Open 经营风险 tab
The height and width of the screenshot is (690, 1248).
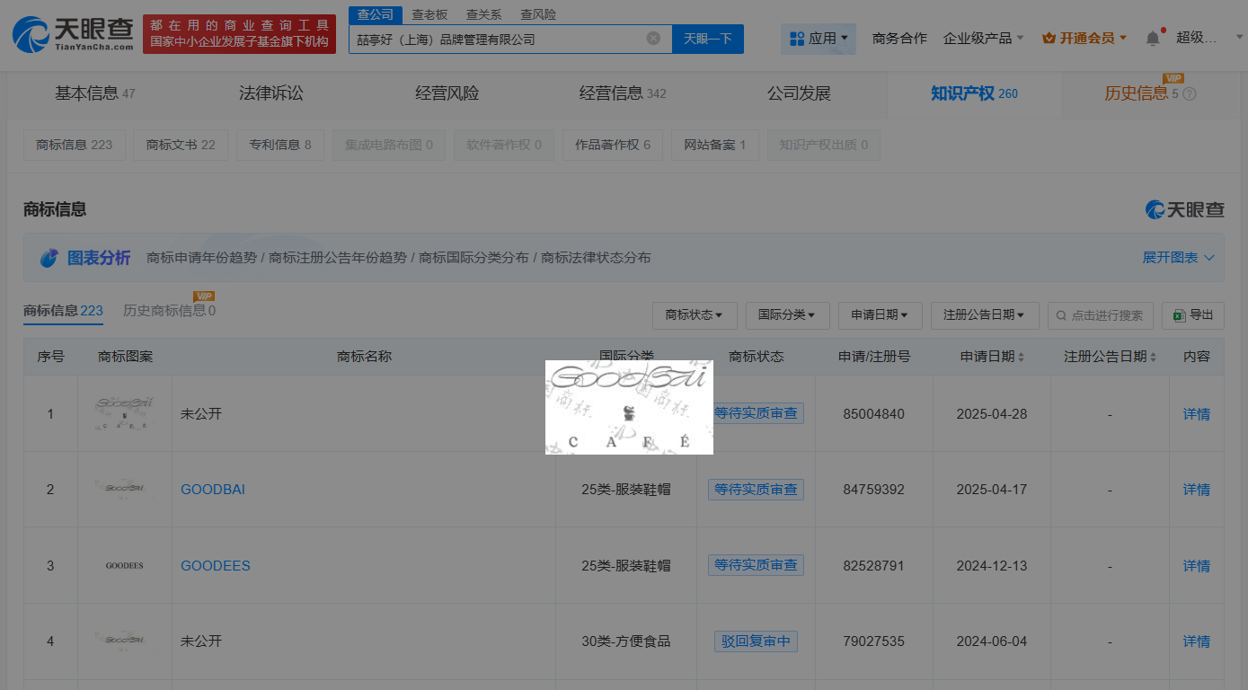(x=447, y=93)
